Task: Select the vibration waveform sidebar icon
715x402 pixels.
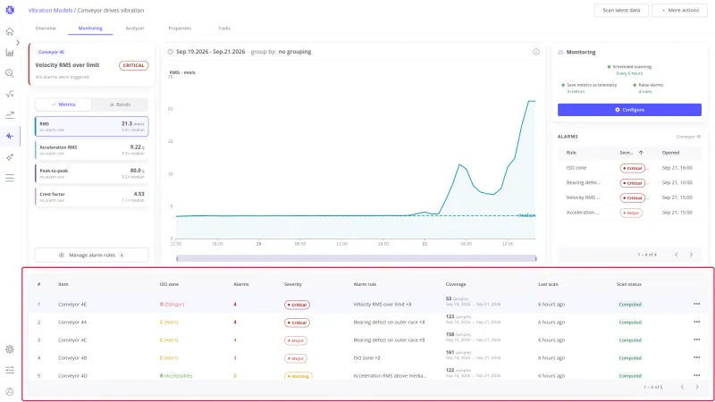Action: [10, 136]
